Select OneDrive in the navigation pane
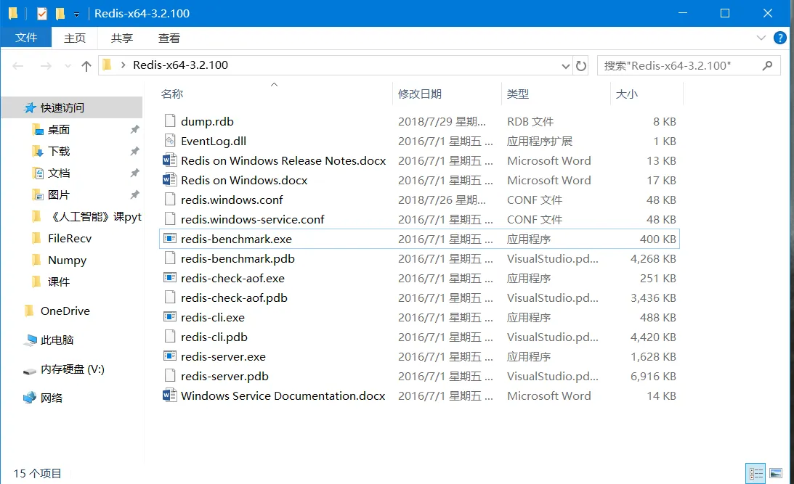Screen dimensions: 794x484 [65, 311]
